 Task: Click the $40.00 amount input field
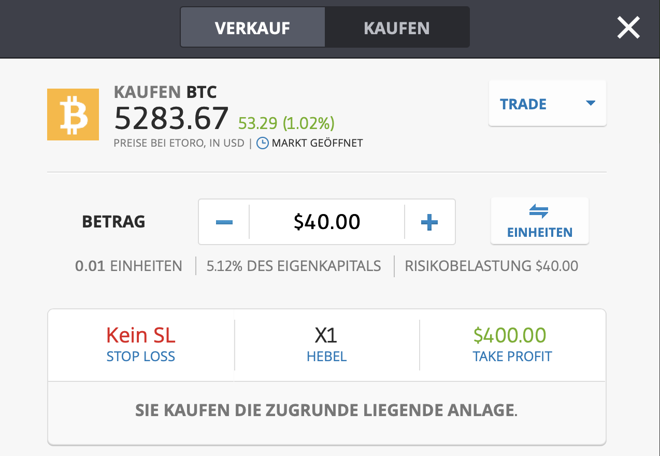[326, 222]
